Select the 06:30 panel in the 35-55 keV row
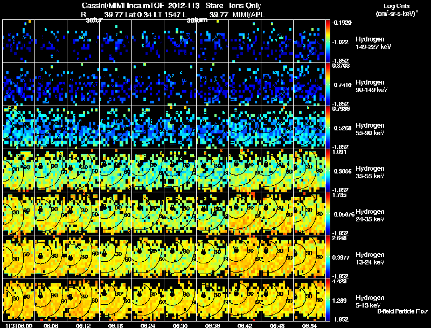Viewport: 431px width, 328px height. click(x=180, y=170)
